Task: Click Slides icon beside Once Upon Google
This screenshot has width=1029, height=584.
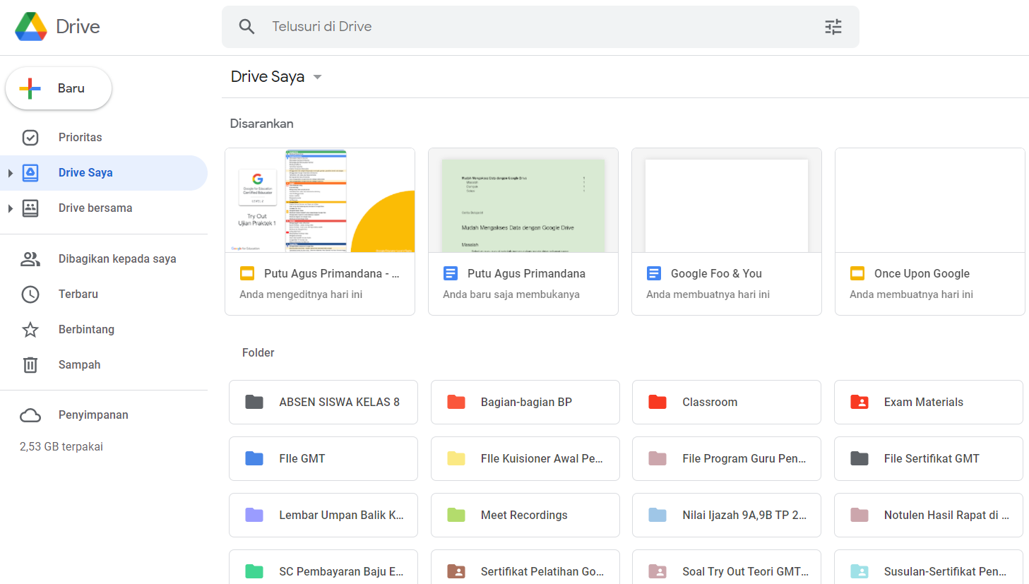Action: 857,273
